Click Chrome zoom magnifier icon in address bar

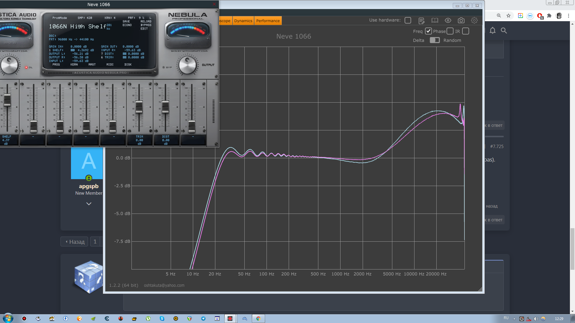499,16
